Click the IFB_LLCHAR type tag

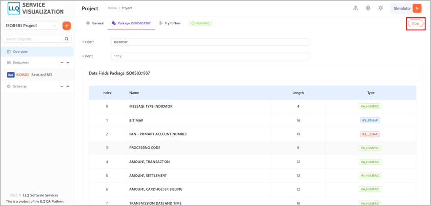(x=369, y=134)
